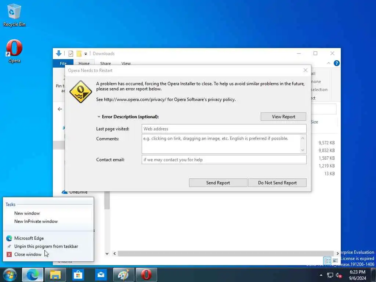This screenshot has width=376, height=282.
Task: Click the new folder icon in quick access toolbar
Action: (79, 54)
